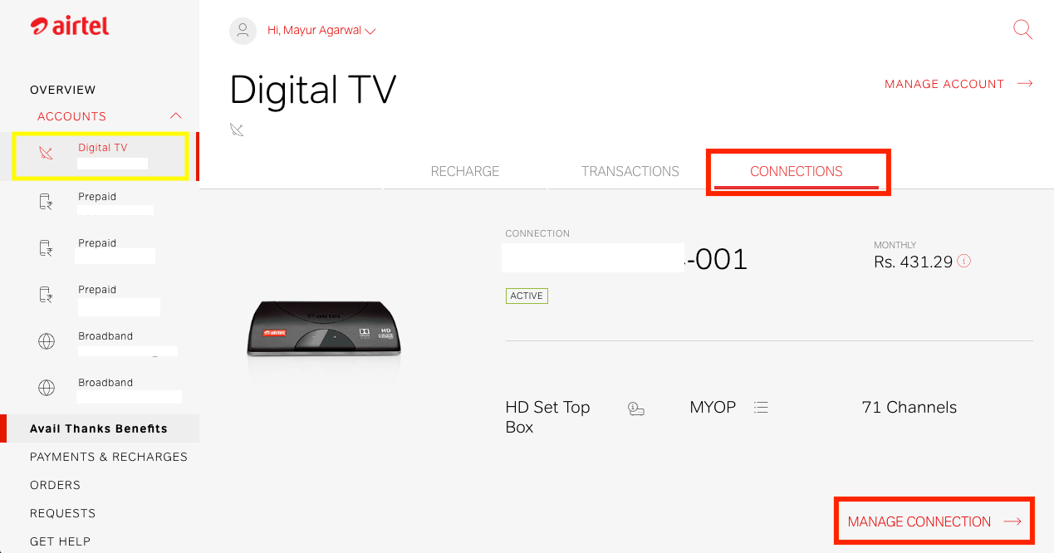The height and width of the screenshot is (553, 1054).
Task: Open the MANAGE ACCOUNT link
Action: (x=958, y=84)
